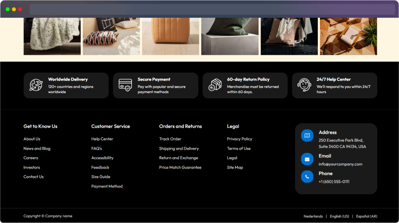
Task: Go to Track Order page
Action: (170, 139)
